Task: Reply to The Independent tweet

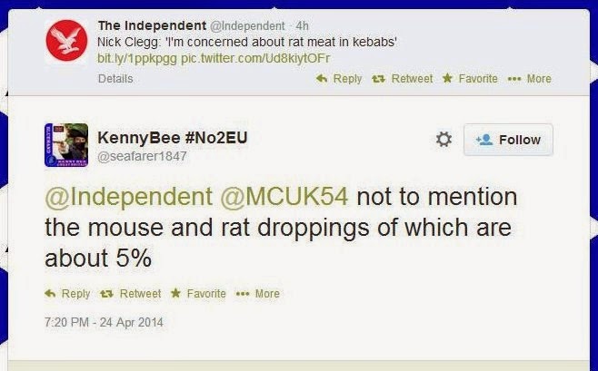Action: [x=339, y=79]
